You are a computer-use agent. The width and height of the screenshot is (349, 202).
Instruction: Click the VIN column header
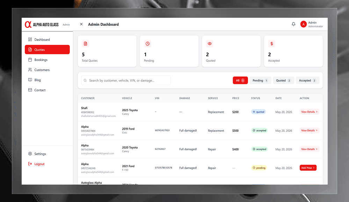pyautogui.click(x=157, y=98)
